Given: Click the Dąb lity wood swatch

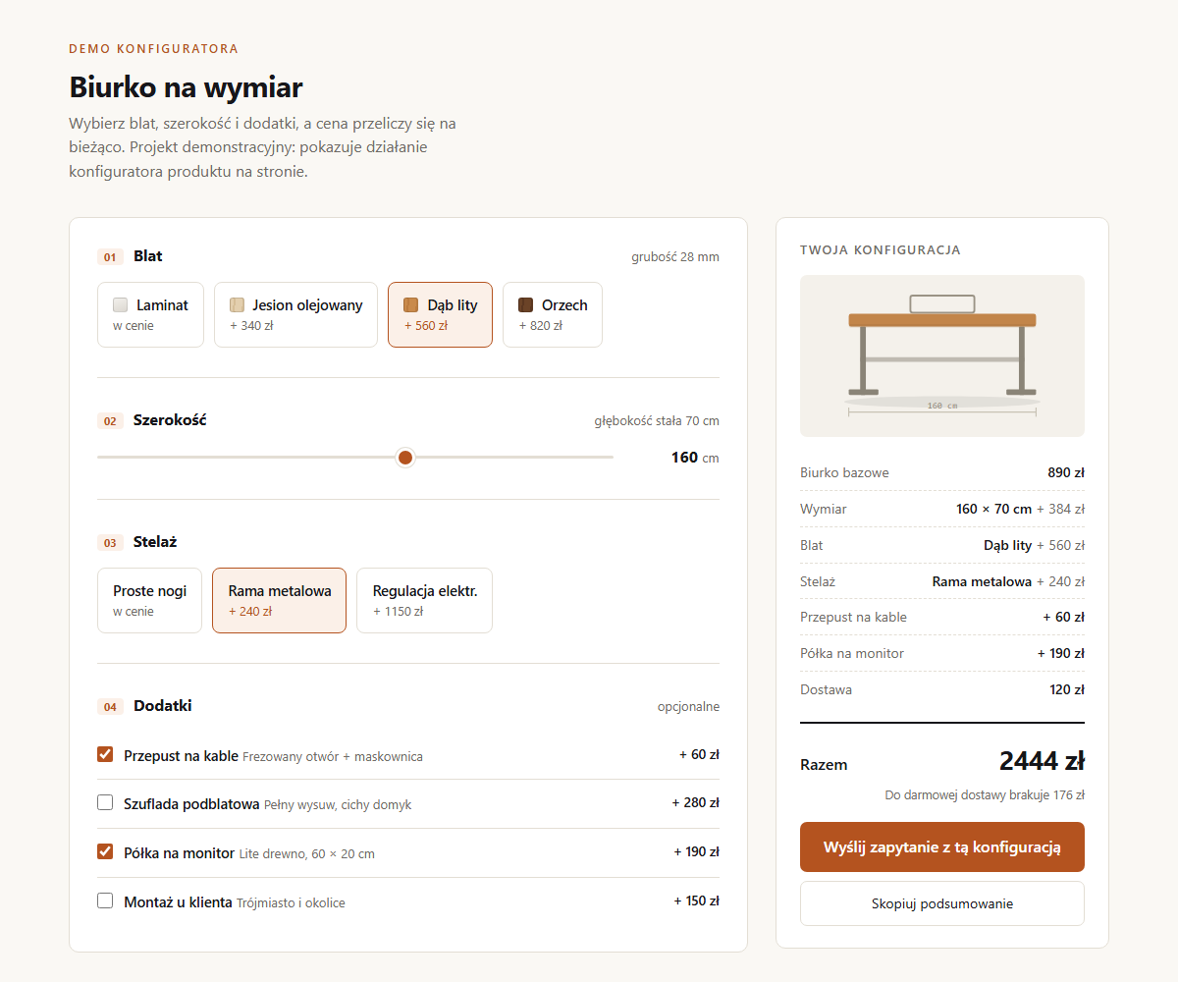Looking at the screenshot, I should click(x=411, y=305).
